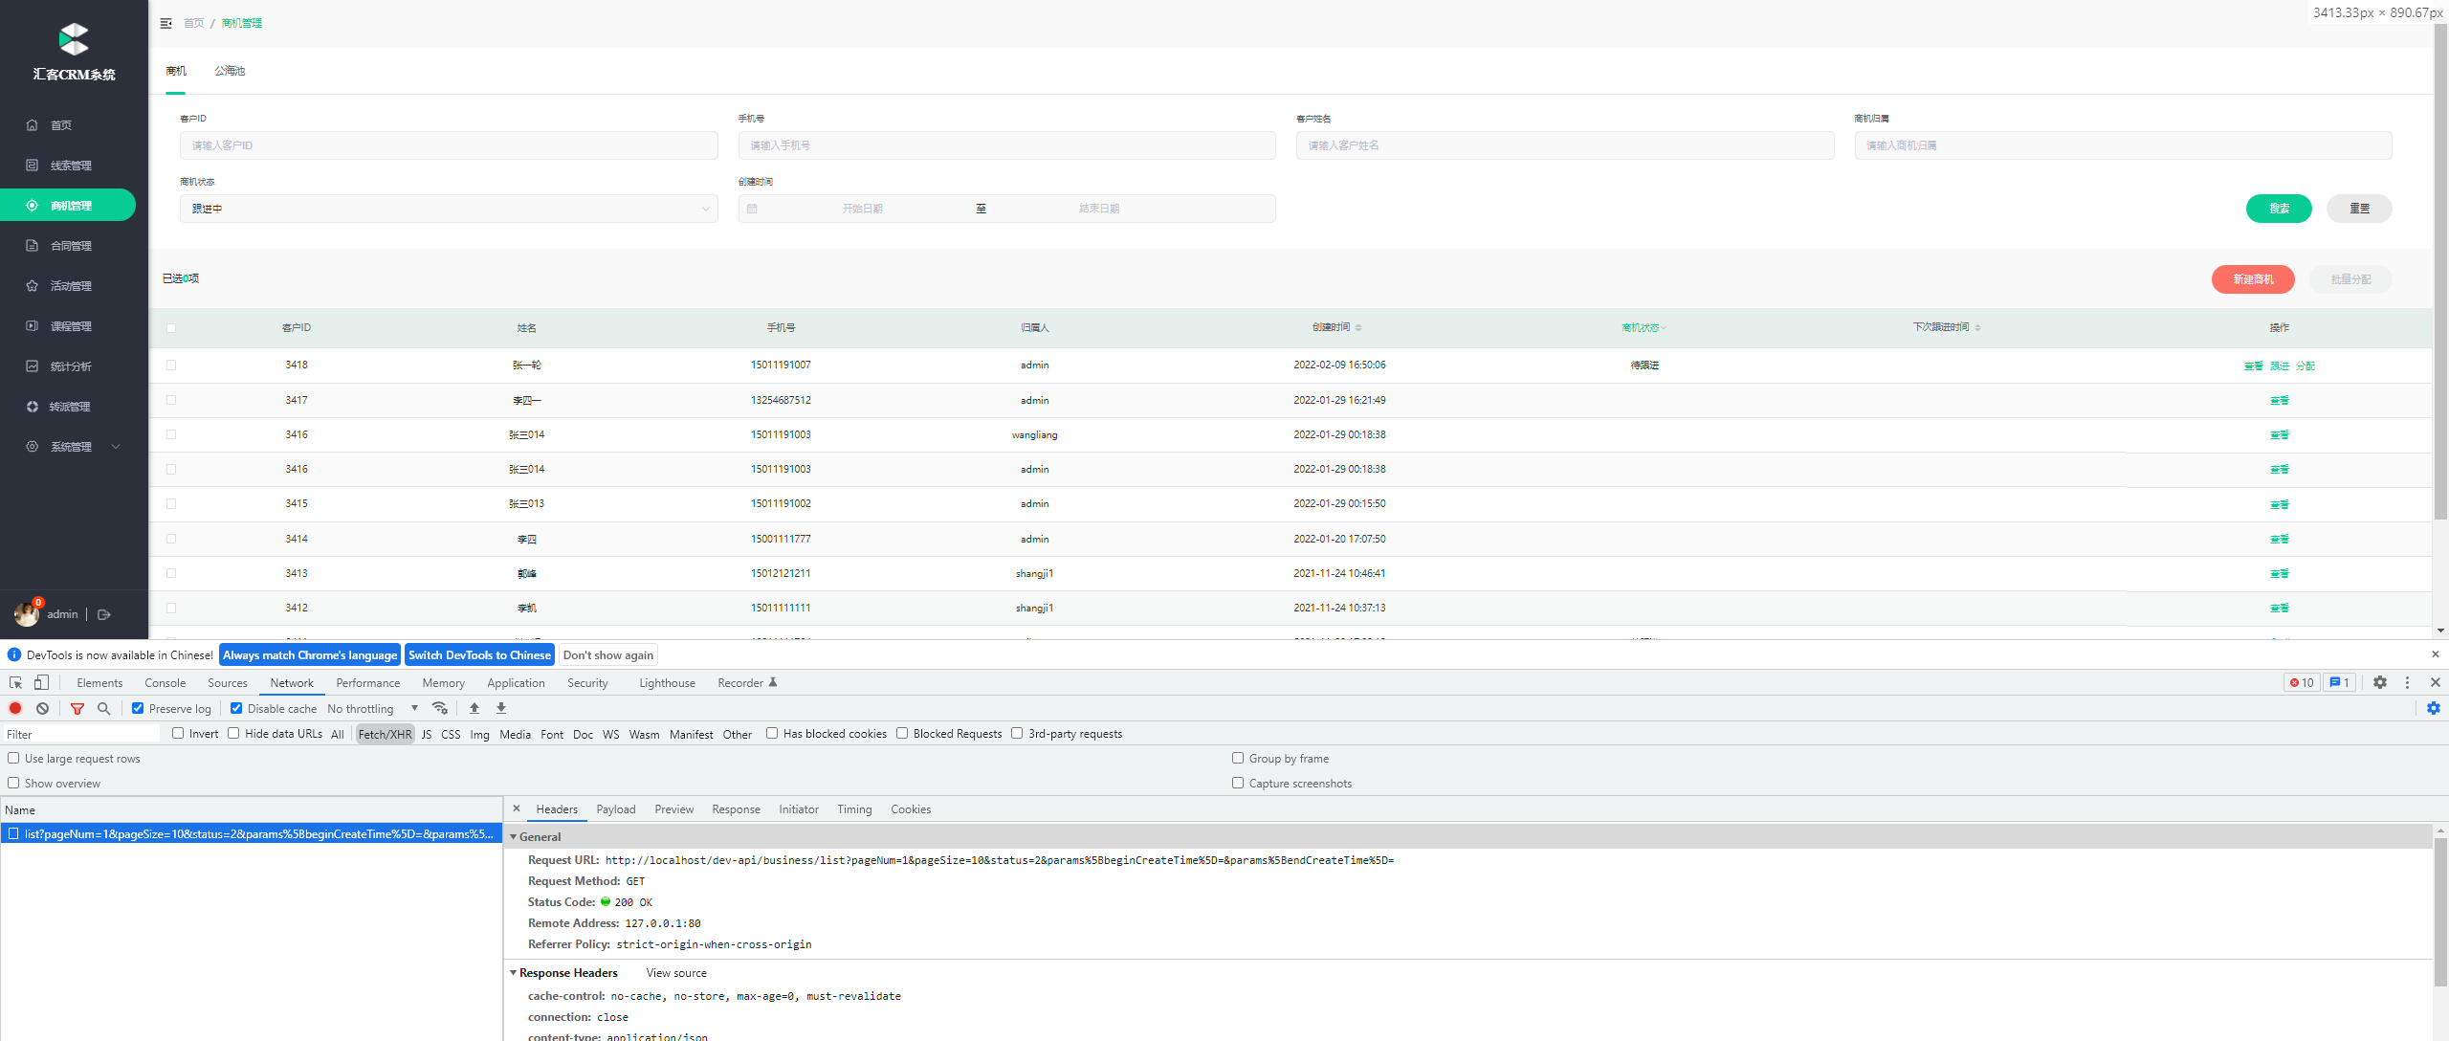2449x1041 pixels.
Task: Click the admin avatar with notification badge
Action: pos(27,613)
